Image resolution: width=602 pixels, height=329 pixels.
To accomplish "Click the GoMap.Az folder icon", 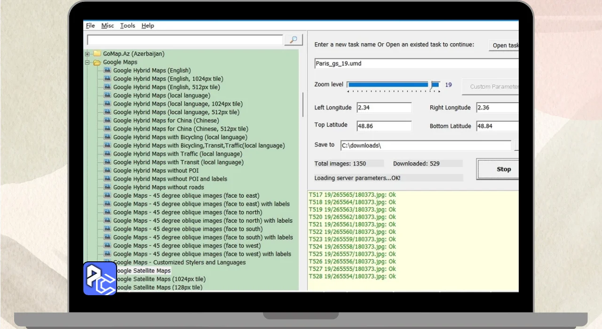I will click(x=97, y=54).
